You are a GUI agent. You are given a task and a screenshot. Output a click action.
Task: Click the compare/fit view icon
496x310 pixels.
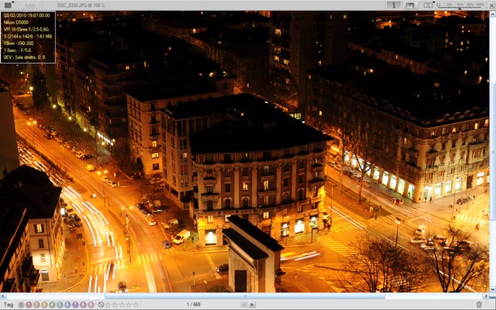tap(428, 5)
